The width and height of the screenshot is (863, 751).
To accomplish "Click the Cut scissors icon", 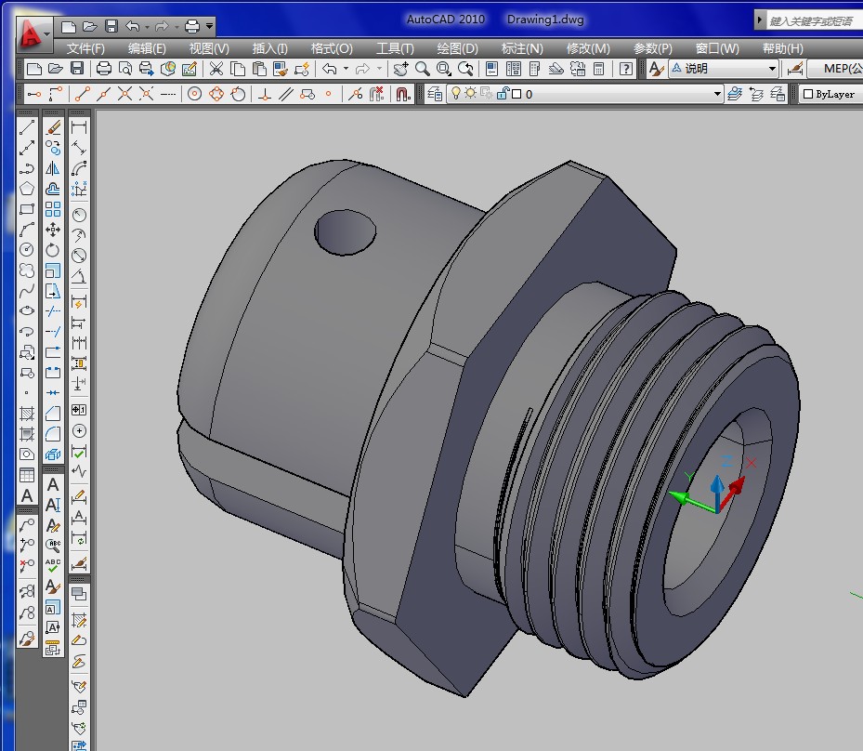I will click(x=216, y=69).
